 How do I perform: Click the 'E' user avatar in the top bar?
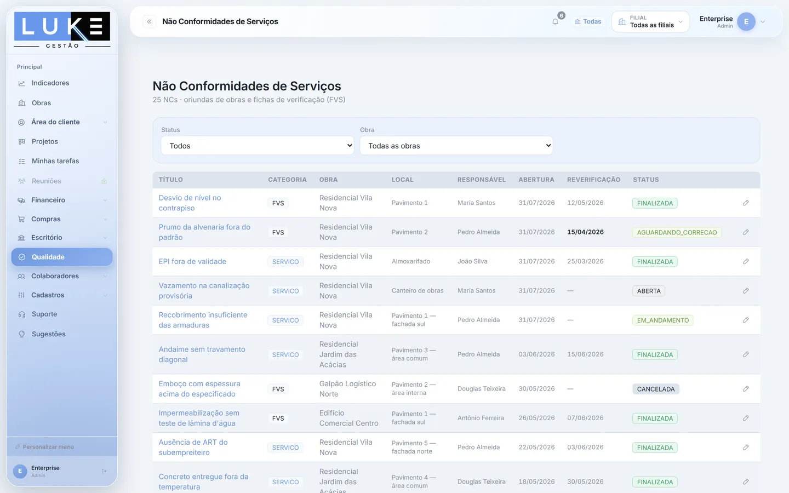pyautogui.click(x=746, y=22)
